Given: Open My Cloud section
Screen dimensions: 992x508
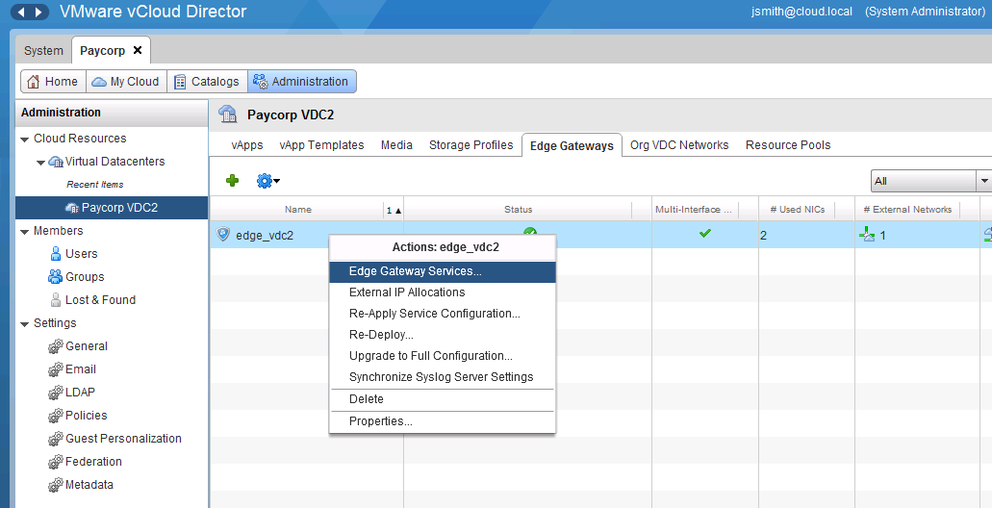Looking at the screenshot, I should pyautogui.click(x=126, y=82).
